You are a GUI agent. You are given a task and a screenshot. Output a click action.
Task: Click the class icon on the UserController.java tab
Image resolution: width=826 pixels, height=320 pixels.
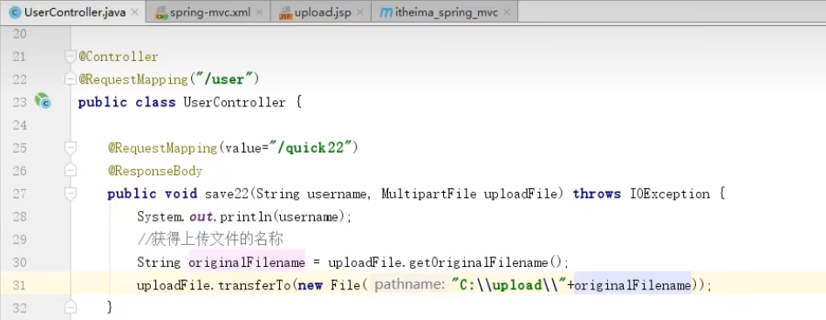pos(16,12)
